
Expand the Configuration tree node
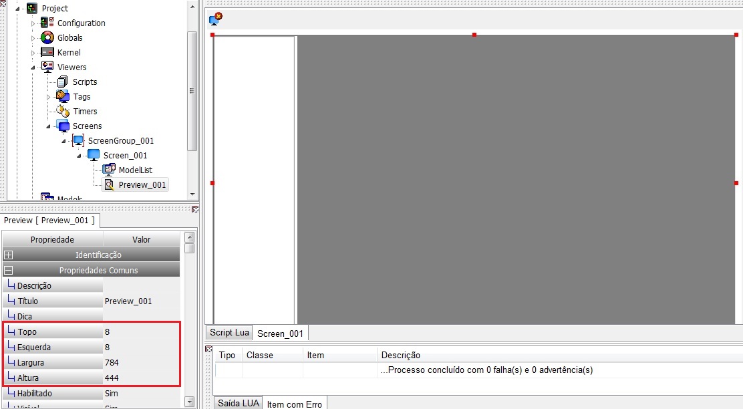33,23
